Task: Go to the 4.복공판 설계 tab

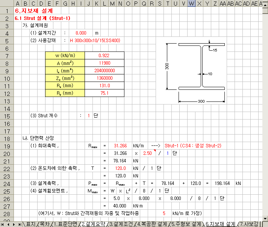Action: tap(152, 224)
